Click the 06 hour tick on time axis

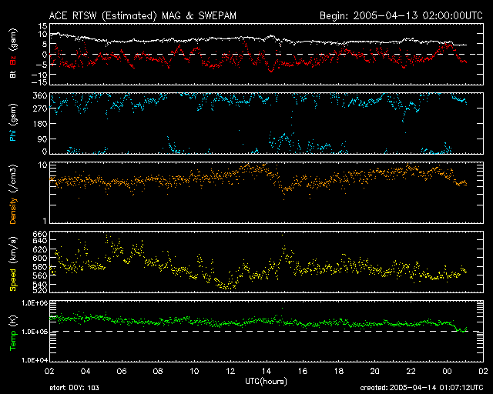pyautogui.click(x=122, y=371)
